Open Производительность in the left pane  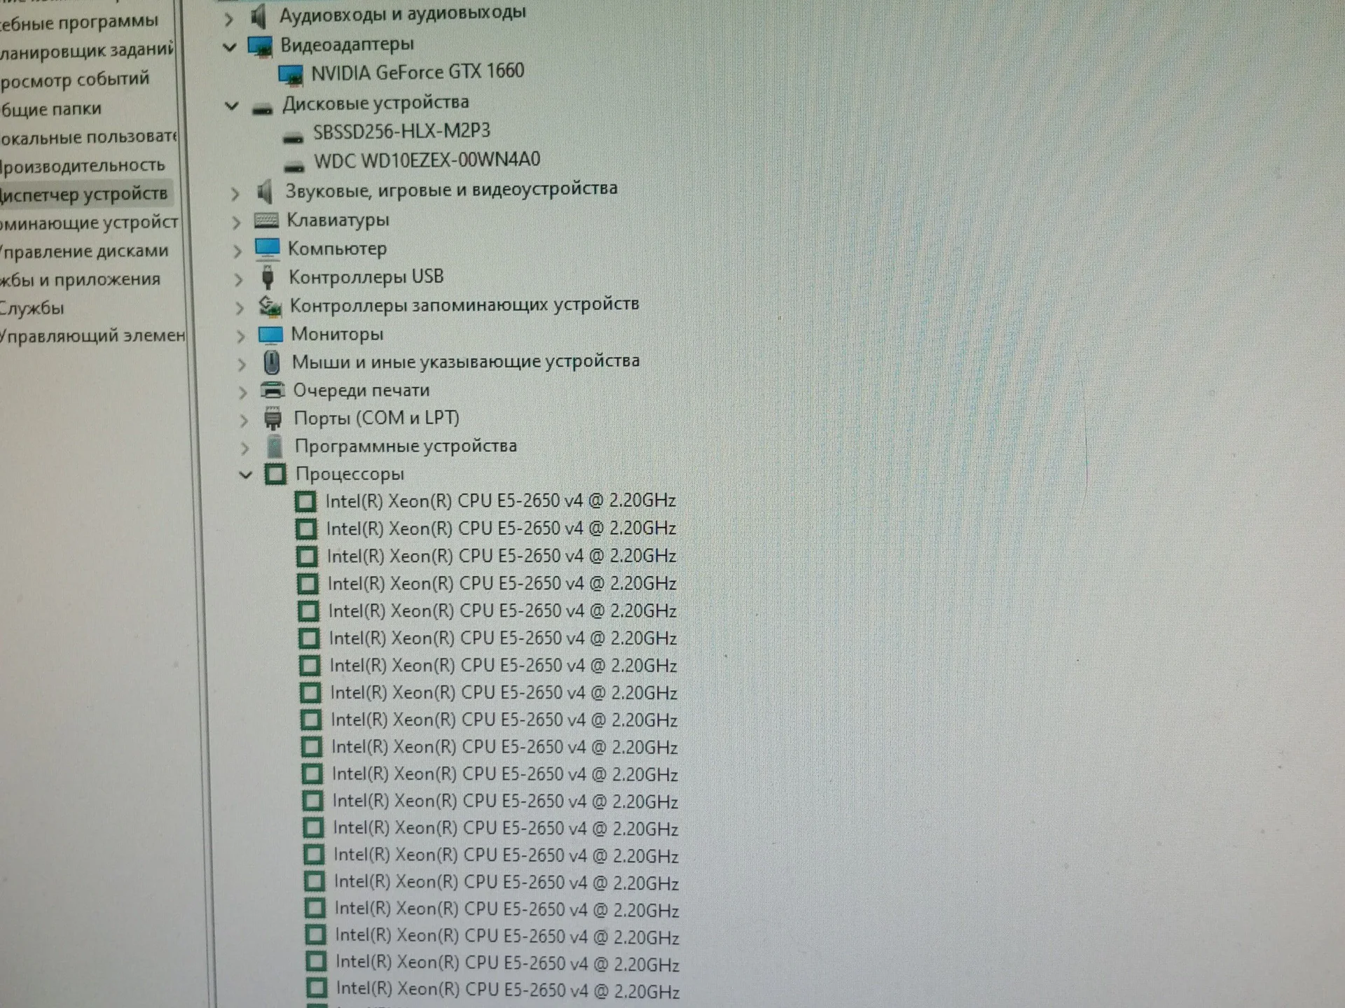pyautogui.click(x=83, y=166)
